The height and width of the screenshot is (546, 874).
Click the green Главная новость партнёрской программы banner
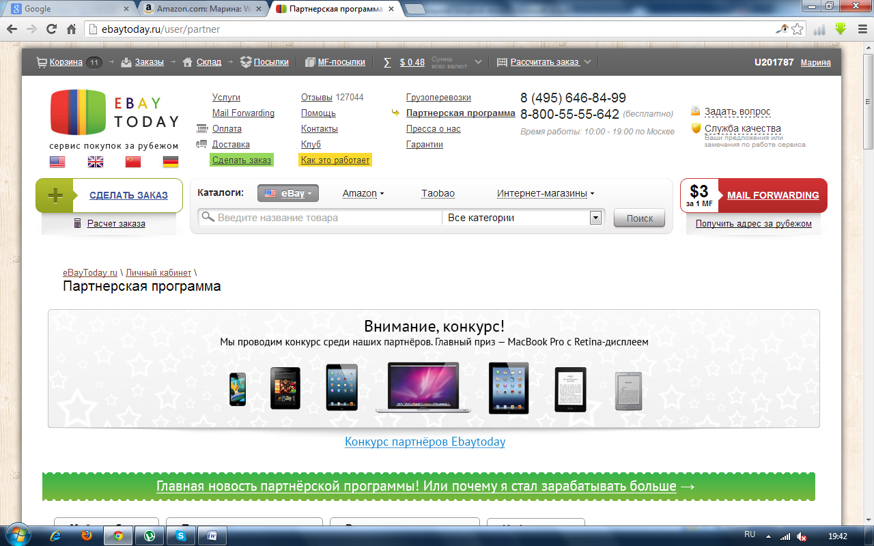429,487
